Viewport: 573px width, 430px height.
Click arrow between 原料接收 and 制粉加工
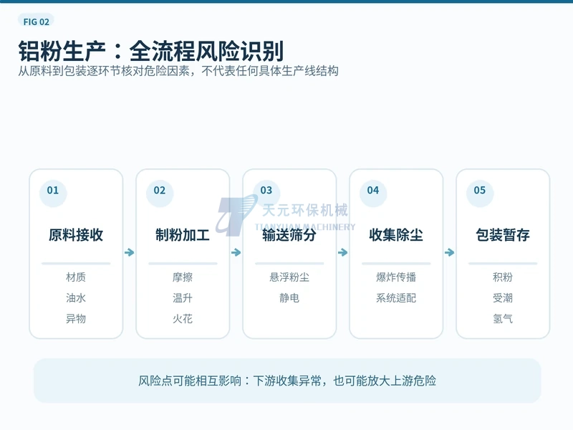tap(130, 252)
